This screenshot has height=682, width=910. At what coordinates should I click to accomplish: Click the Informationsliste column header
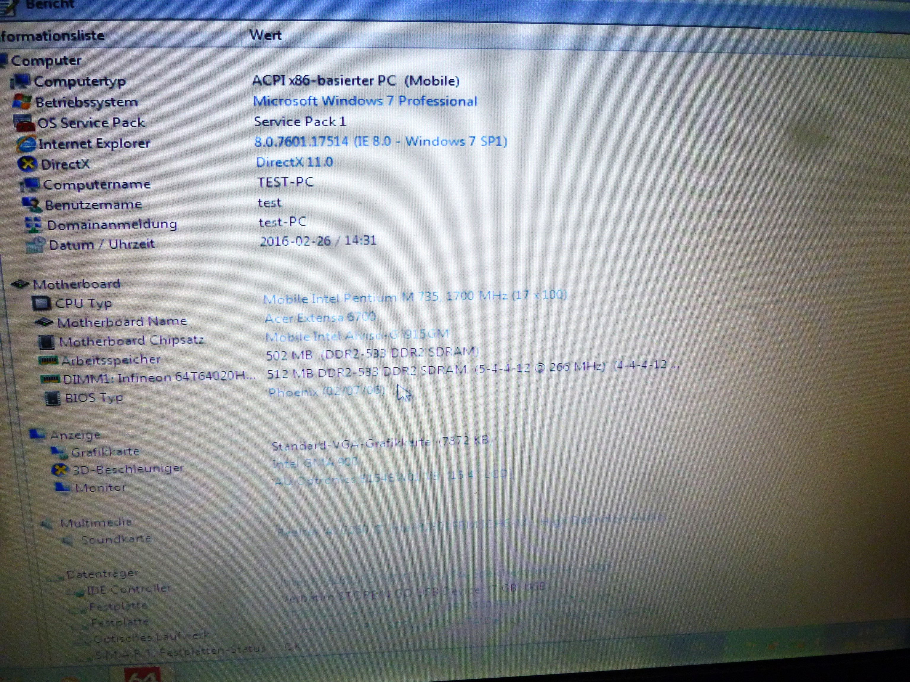(52, 36)
